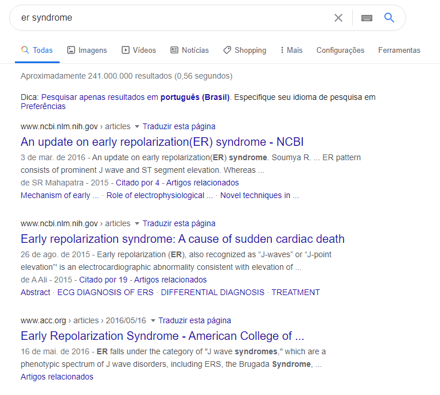
Task: Select the Todas tab
Action: click(37, 50)
